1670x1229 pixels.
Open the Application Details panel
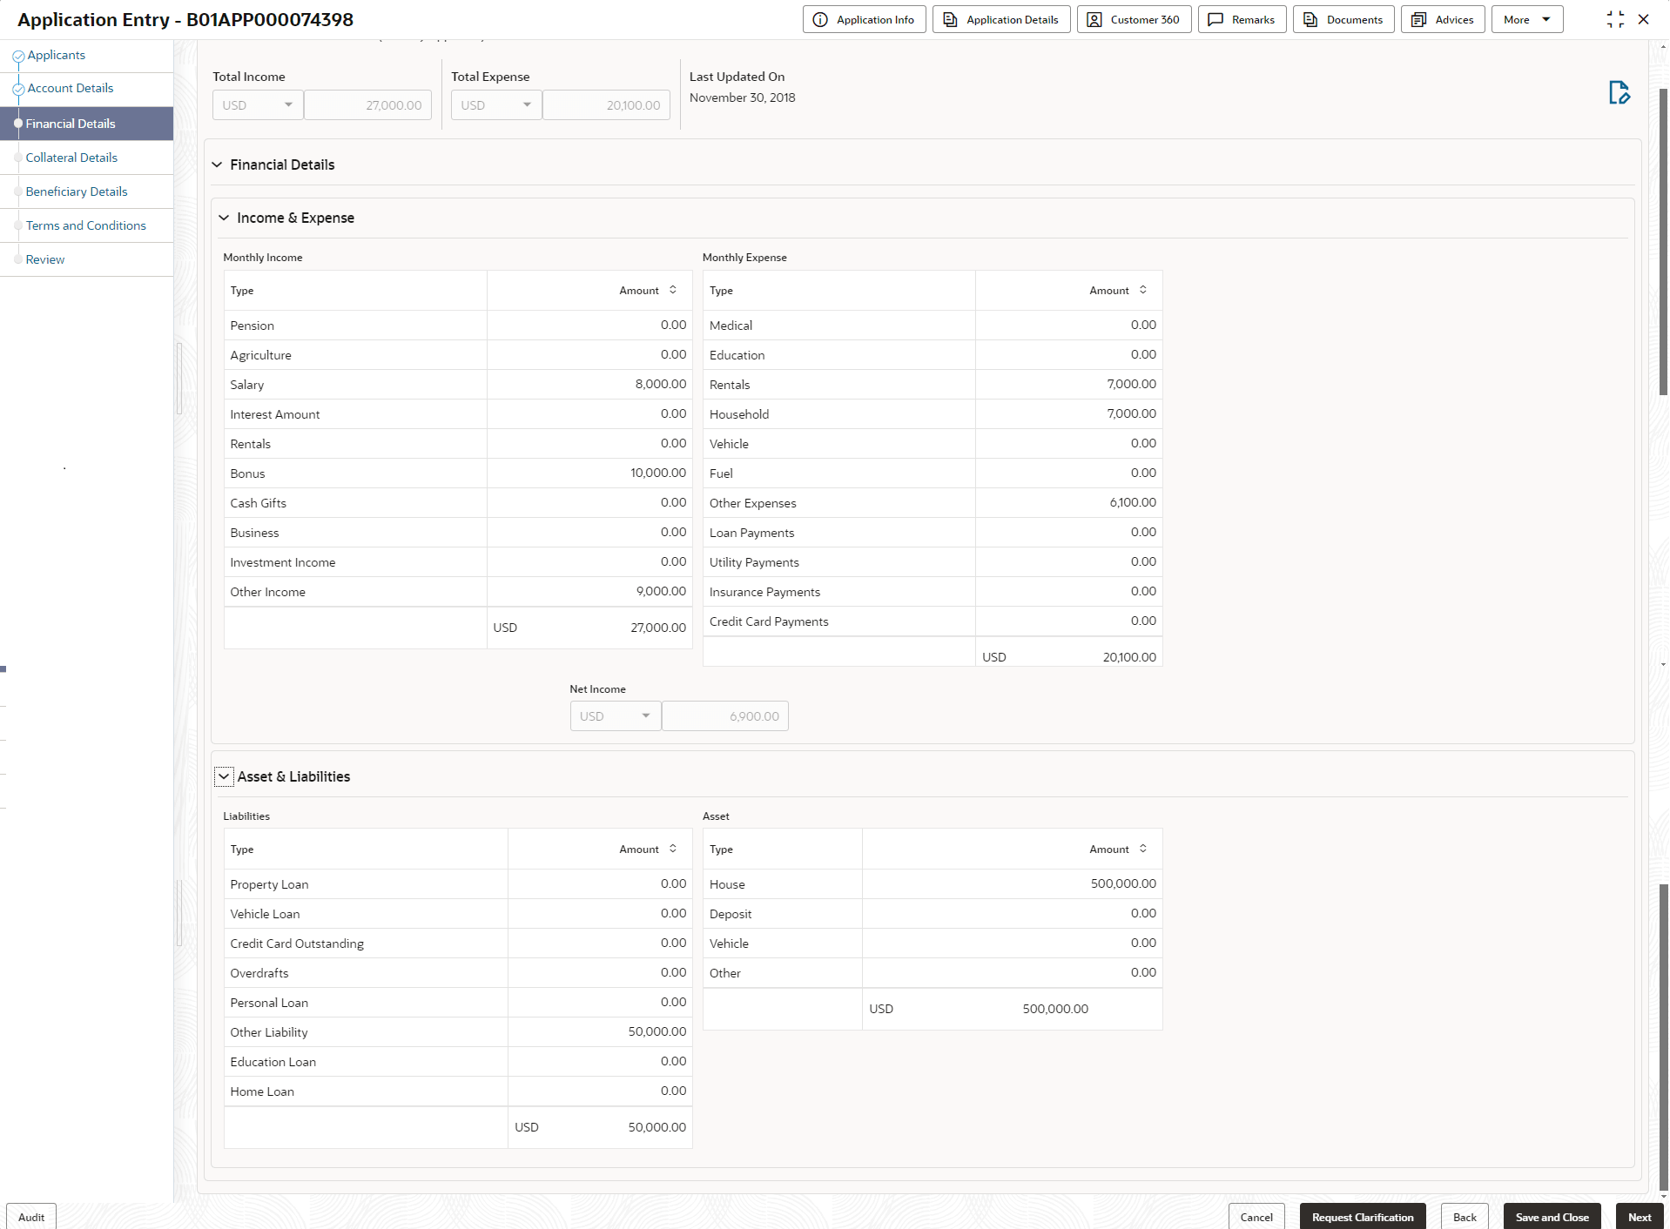[1001, 19]
